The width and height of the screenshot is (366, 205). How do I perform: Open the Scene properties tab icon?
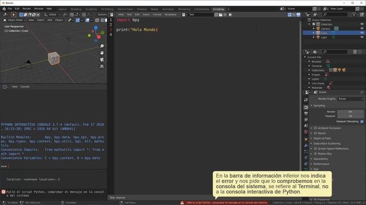click(306, 126)
